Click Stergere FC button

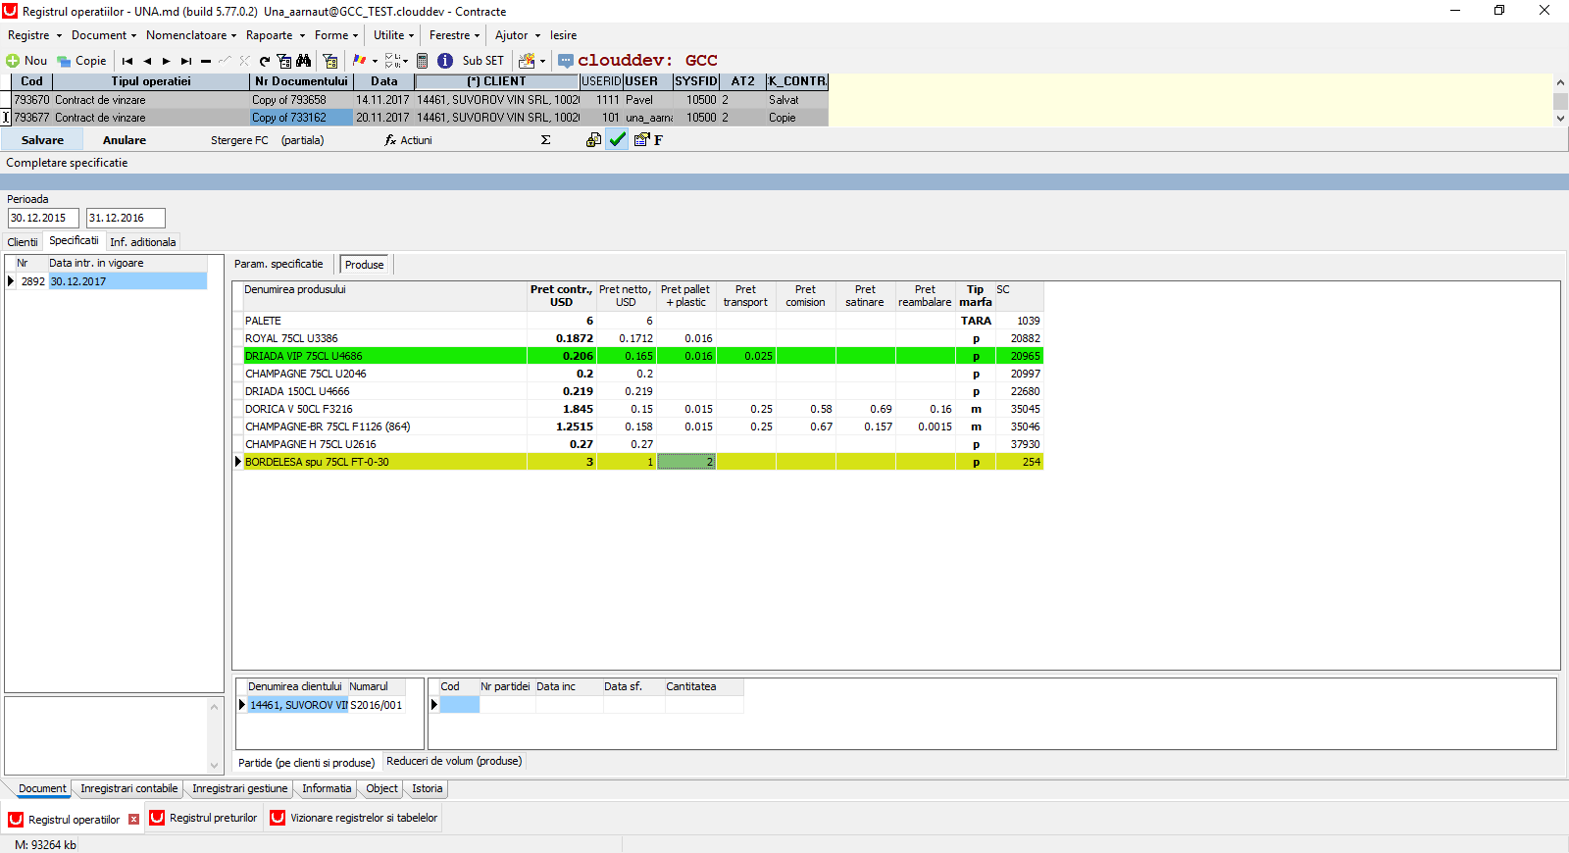(239, 140)
